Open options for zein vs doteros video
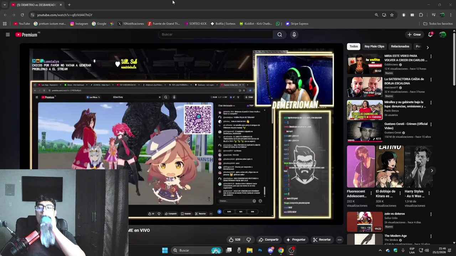Viewport: 456px width, 256px height. point(431,214)
